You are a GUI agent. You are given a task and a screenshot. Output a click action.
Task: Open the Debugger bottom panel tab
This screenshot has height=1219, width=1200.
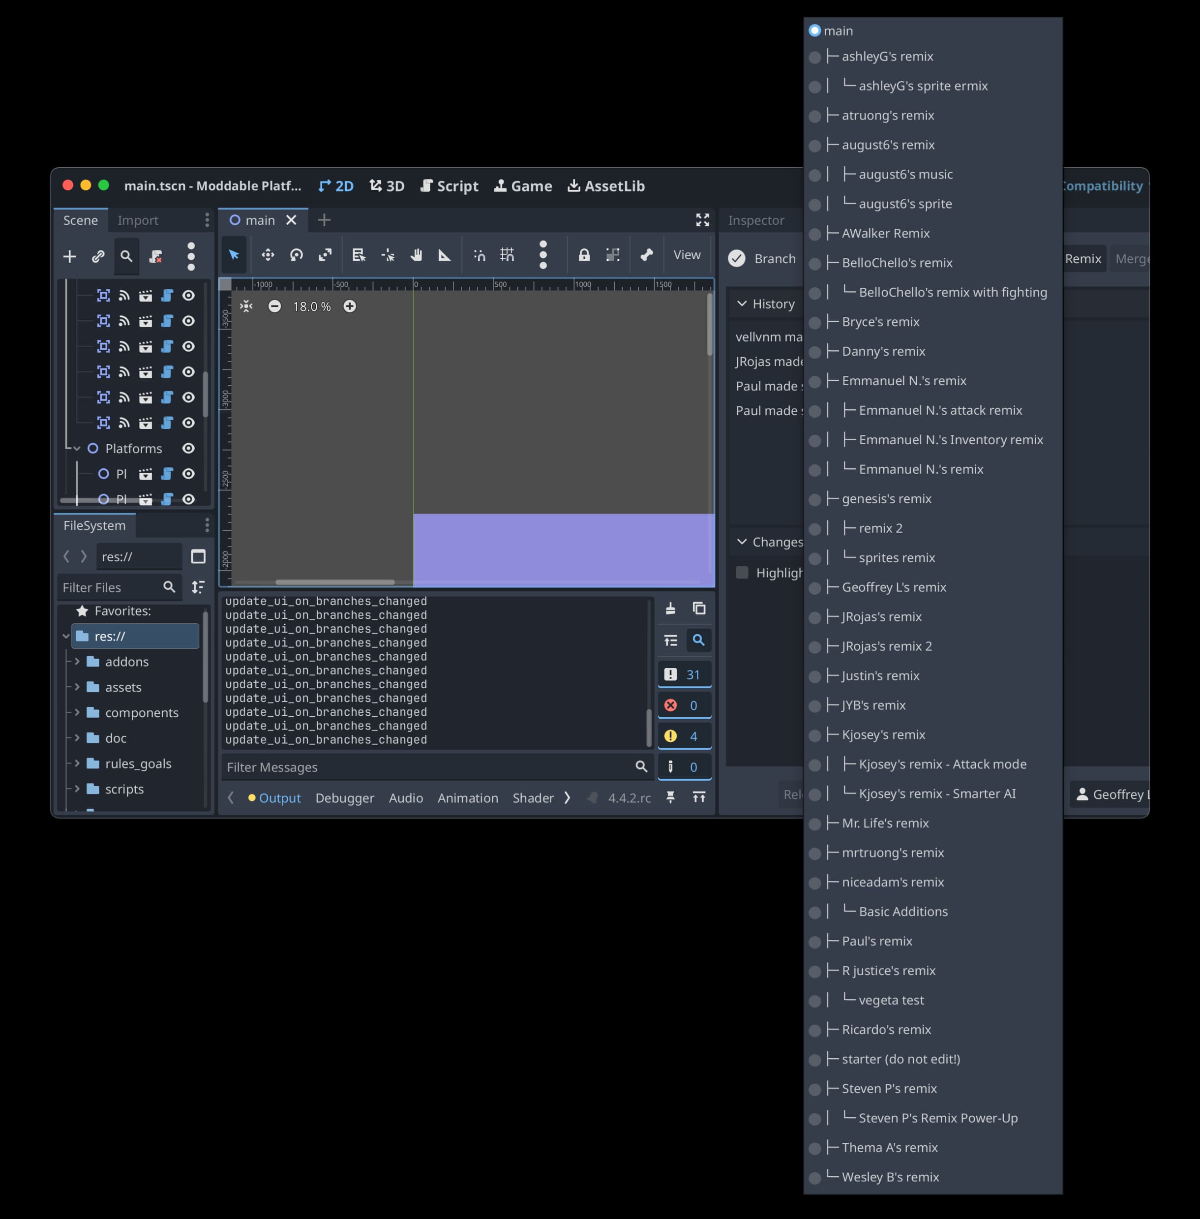(345, 798)
